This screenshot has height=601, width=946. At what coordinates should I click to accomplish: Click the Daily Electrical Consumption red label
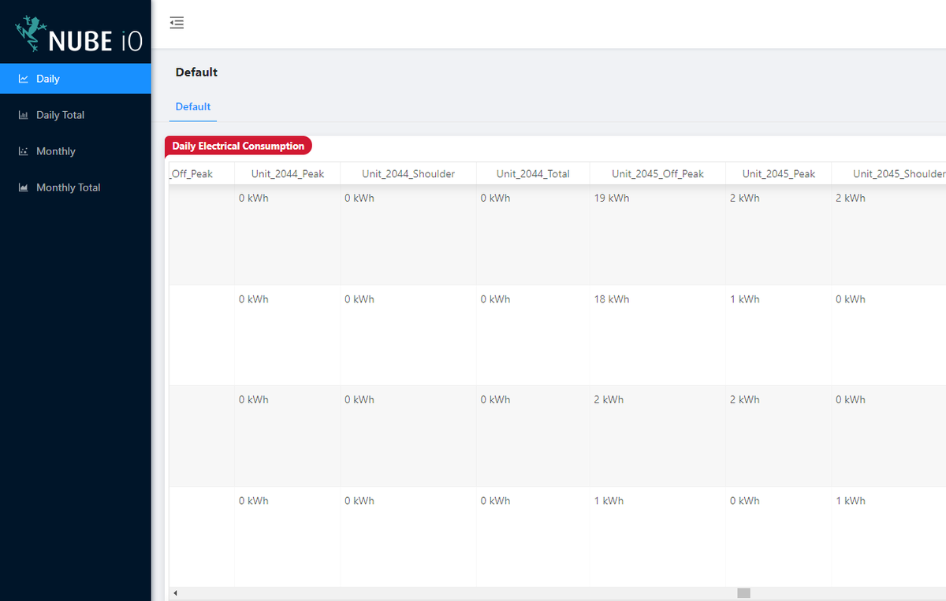point(238,146)
